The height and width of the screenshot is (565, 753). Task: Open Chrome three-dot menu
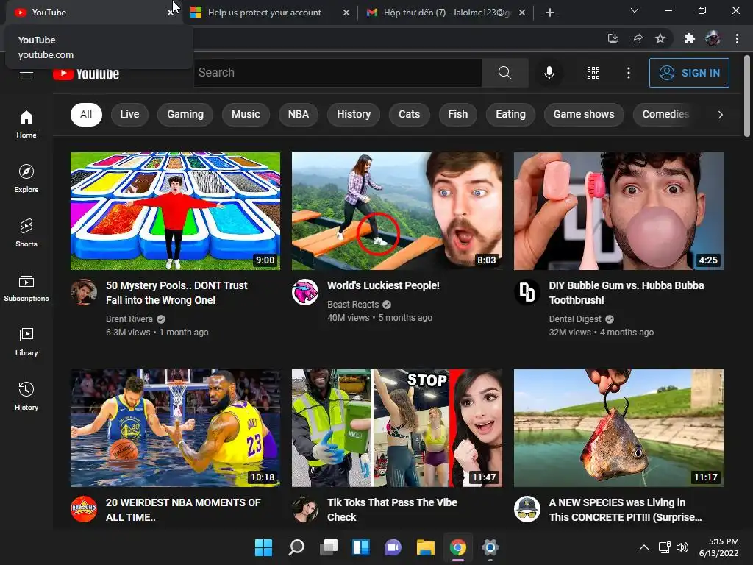click(737, 38)
